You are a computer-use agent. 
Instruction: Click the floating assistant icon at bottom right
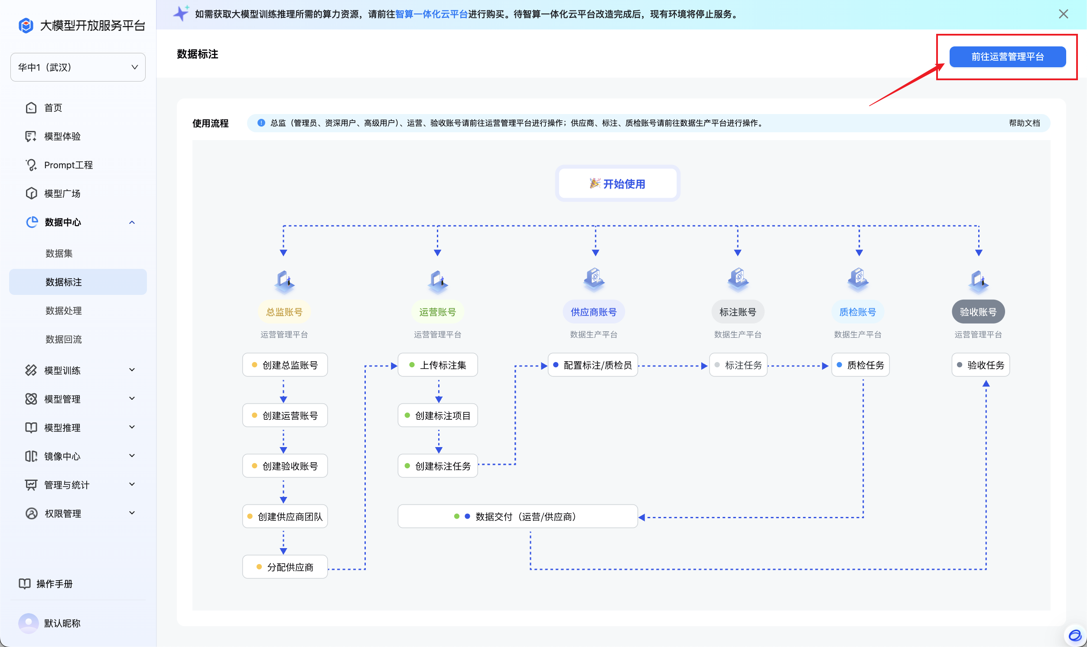coord(1074,635)
